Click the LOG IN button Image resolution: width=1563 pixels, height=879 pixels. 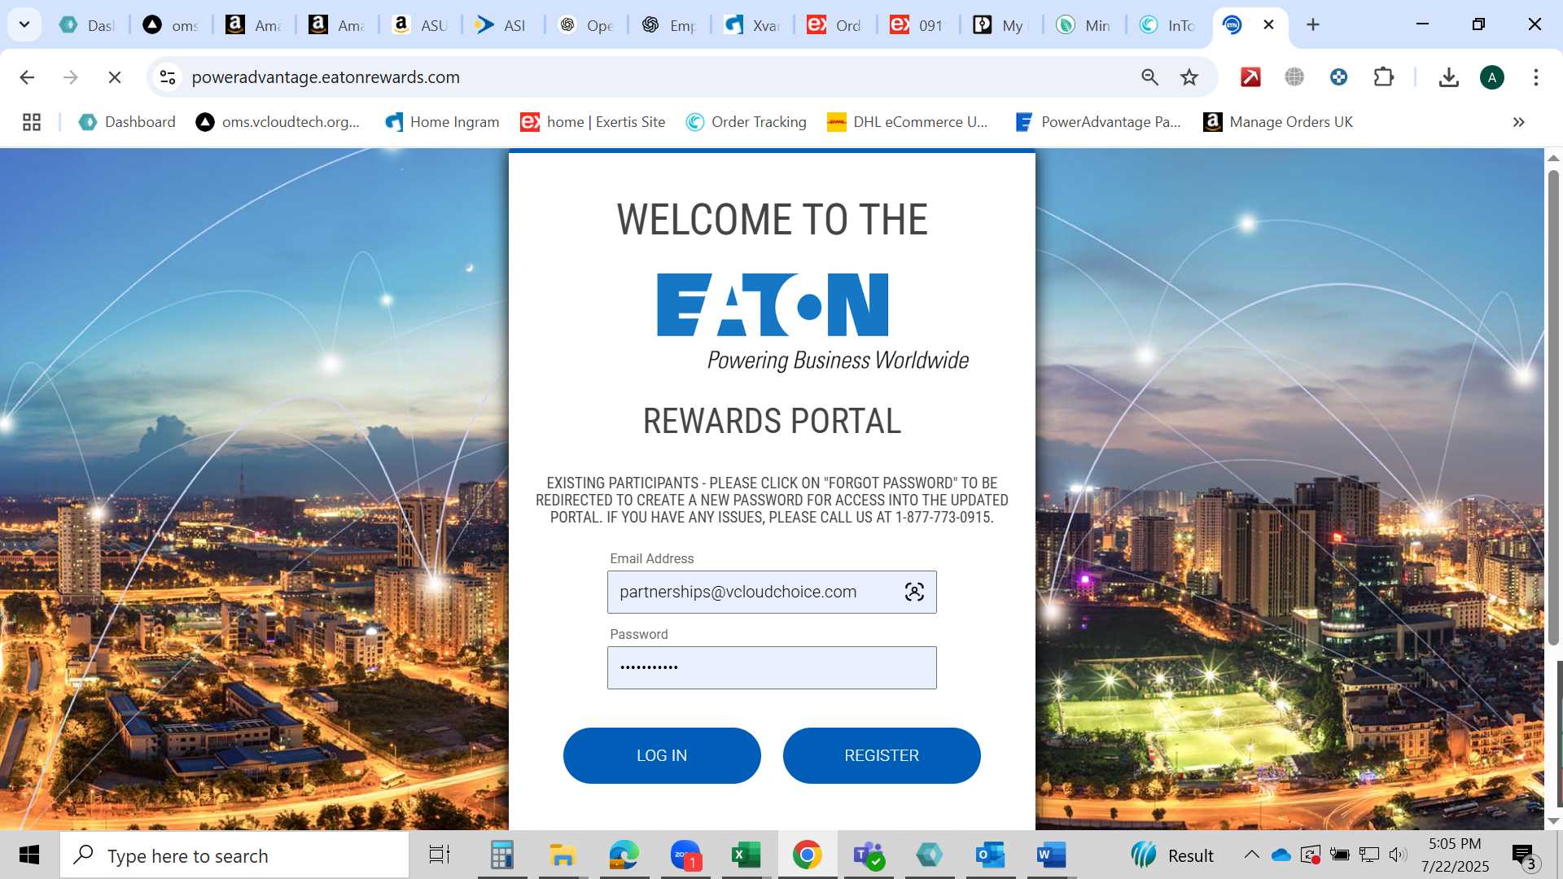click(662, 755)
